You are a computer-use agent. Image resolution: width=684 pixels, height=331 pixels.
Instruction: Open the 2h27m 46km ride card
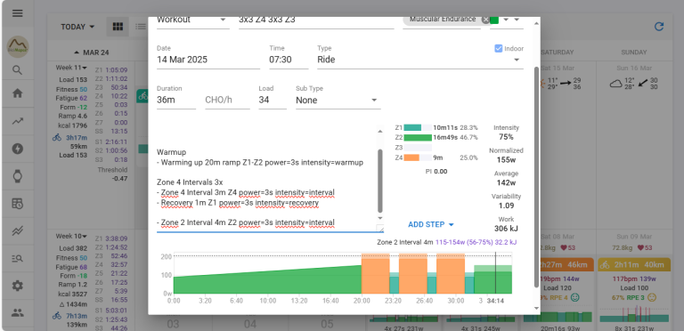pos(566,265)
